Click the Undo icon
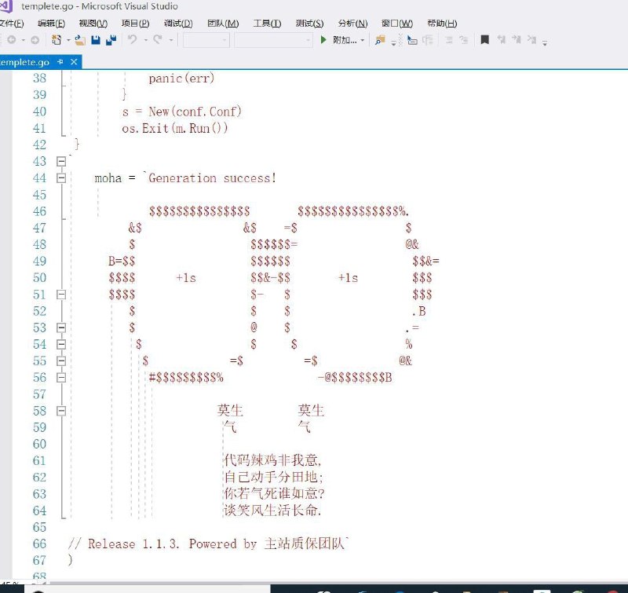The height and width of the screenshot is (593, 628). [131, 41]
